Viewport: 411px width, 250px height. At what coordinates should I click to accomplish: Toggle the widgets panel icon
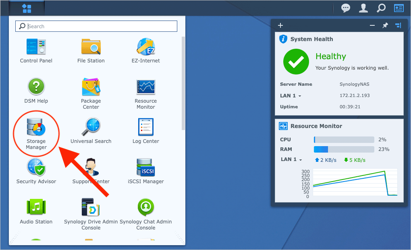(399, 8)
